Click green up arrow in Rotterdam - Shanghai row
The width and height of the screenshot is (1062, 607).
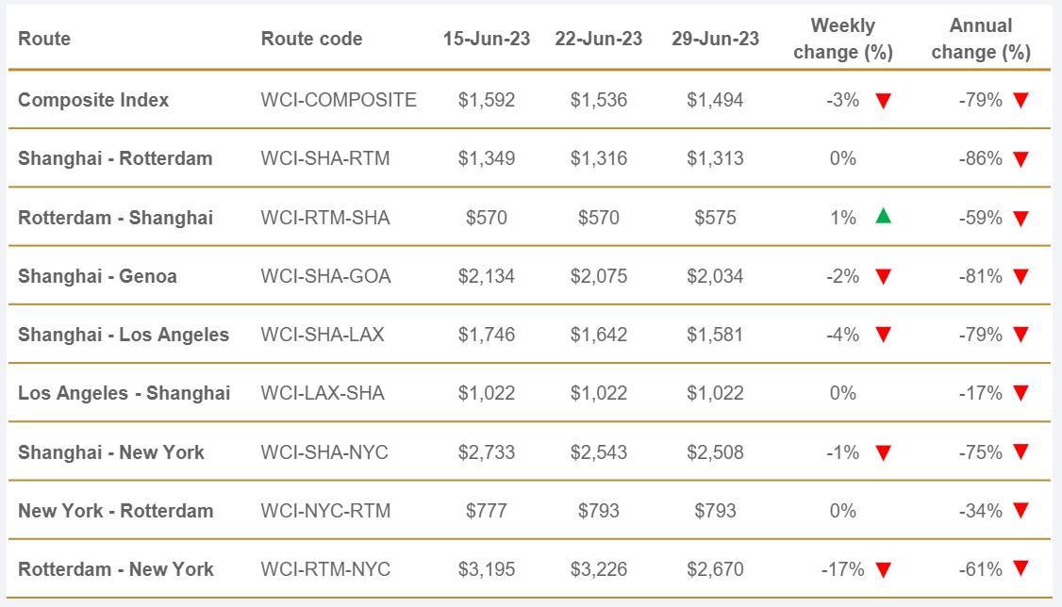[883, 217]
